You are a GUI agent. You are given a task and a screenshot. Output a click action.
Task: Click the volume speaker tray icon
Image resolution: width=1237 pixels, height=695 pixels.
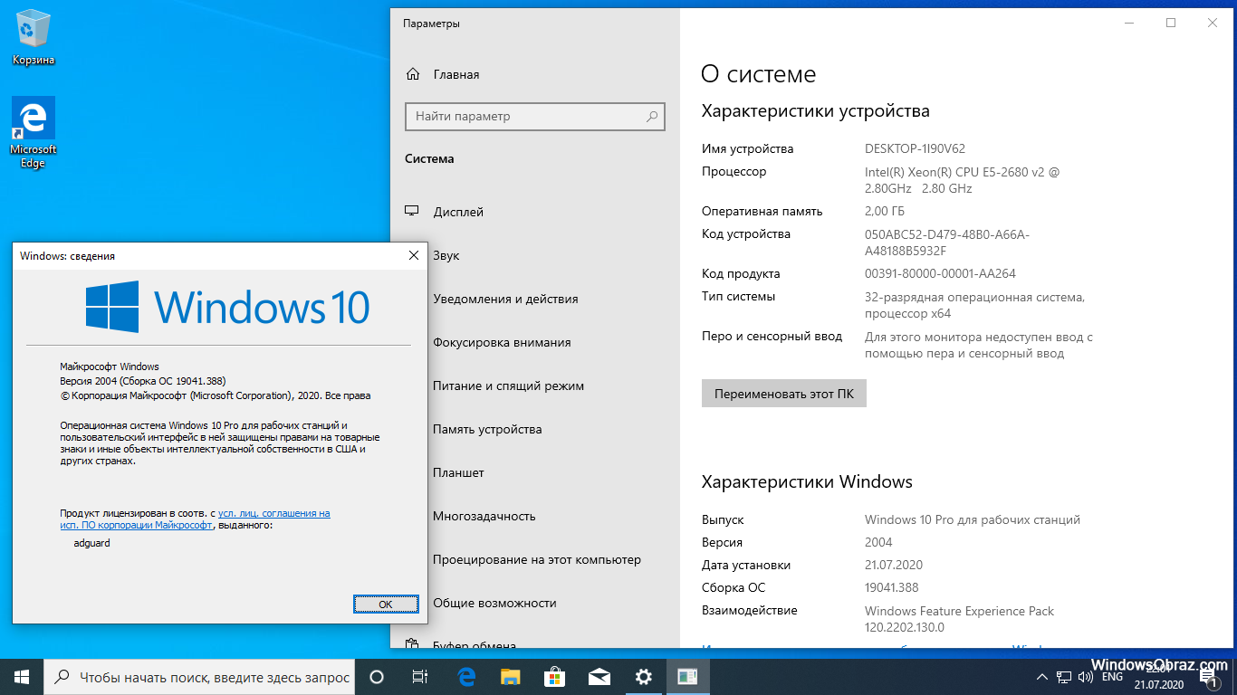1085,677
